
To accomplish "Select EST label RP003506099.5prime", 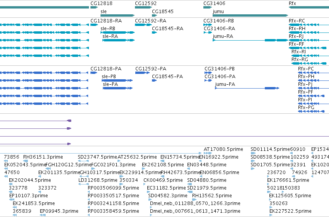I will pos(113,188).
